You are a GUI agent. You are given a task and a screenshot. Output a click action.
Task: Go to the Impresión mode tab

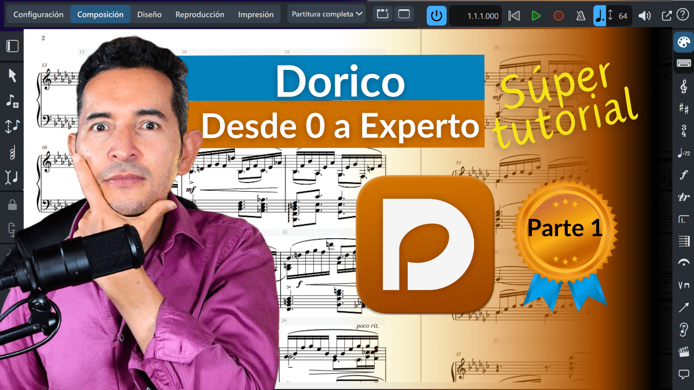tap(256, 15)
